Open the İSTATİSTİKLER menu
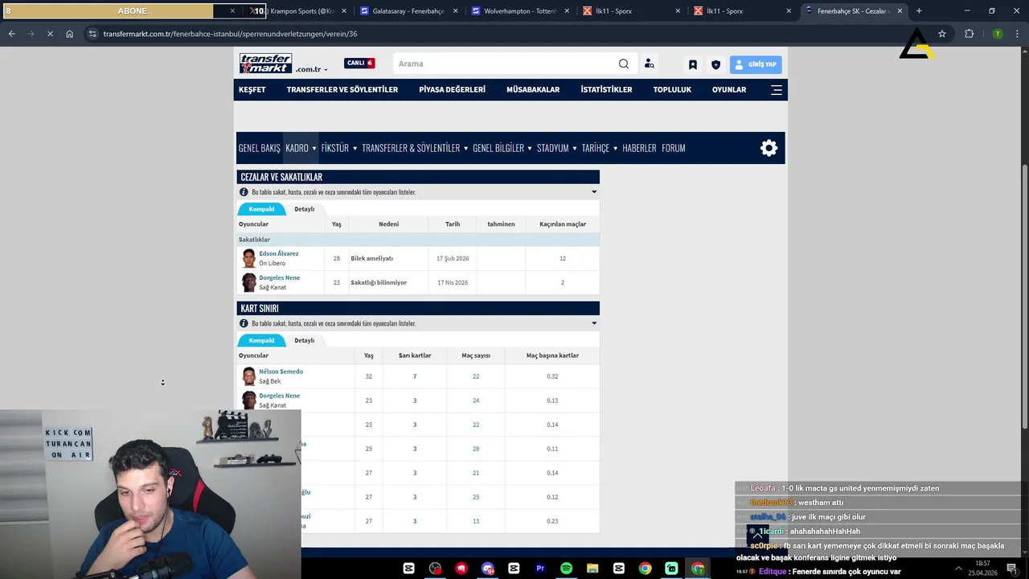This screenshot has width=1029, height=579. tap(606, 90)
